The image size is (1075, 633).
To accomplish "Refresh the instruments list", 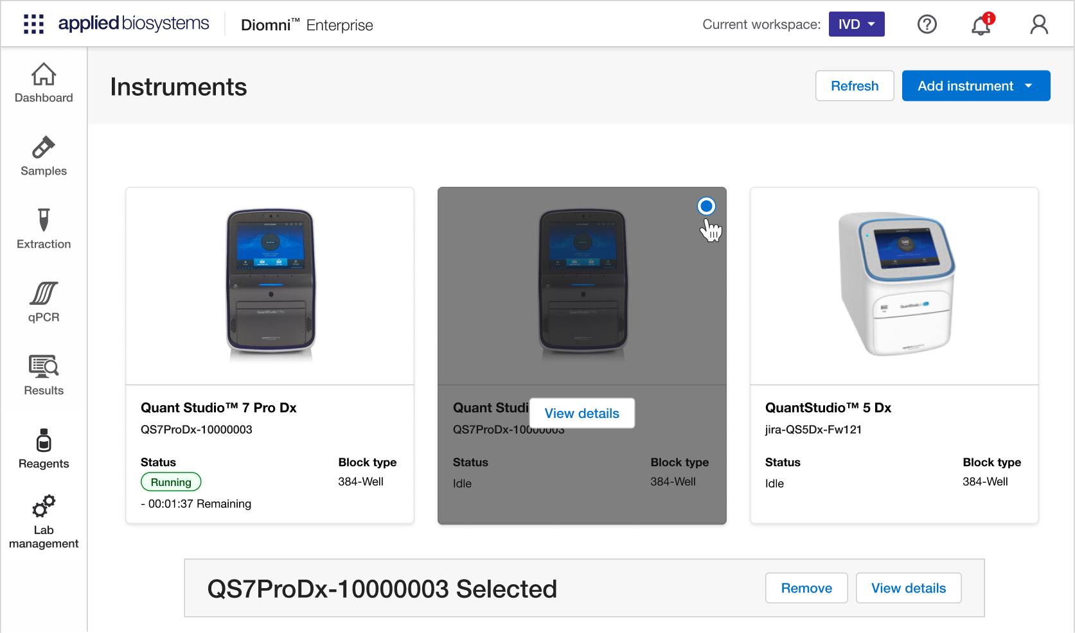I will 855,86.
